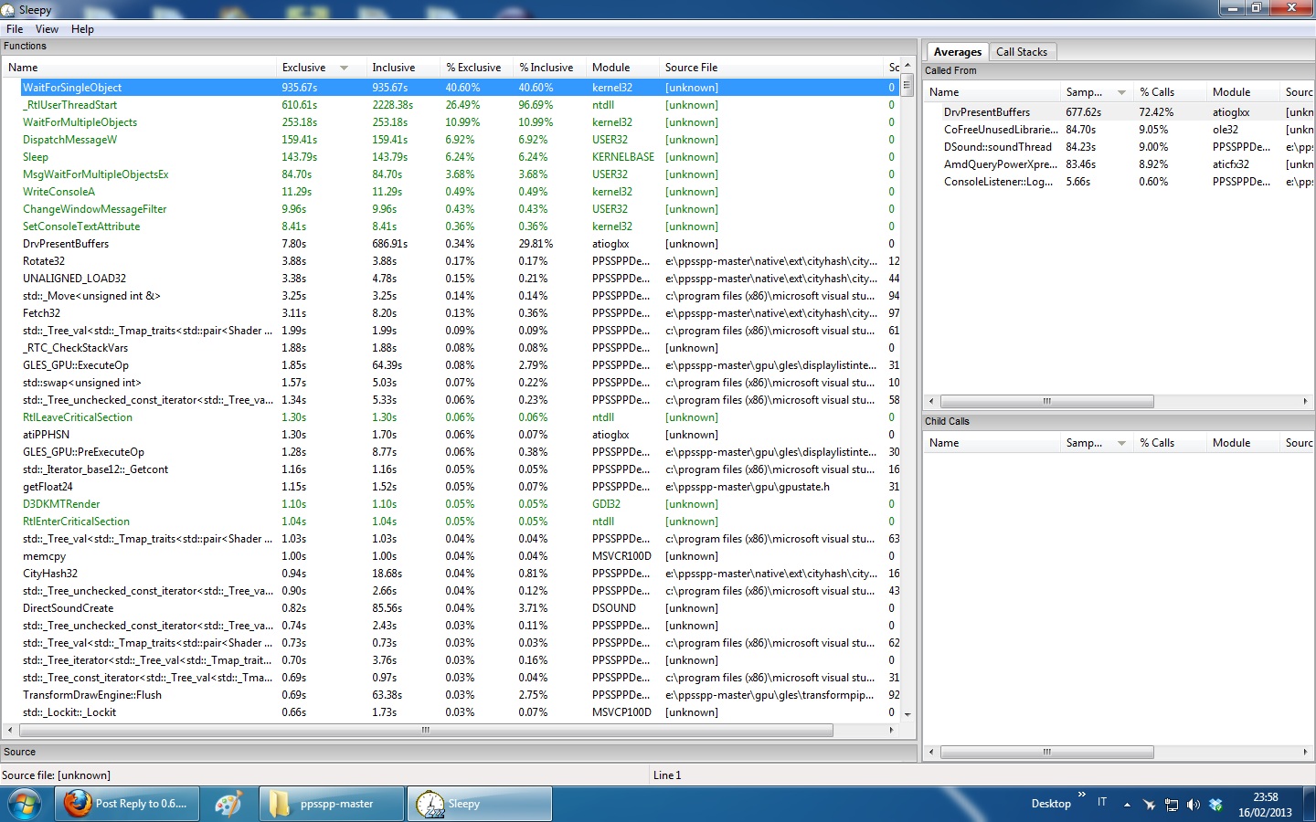Screen dimensions: 1316x822
Task: Toggle Samp... sort arrow in Called From
Action: pos(1121,92)
